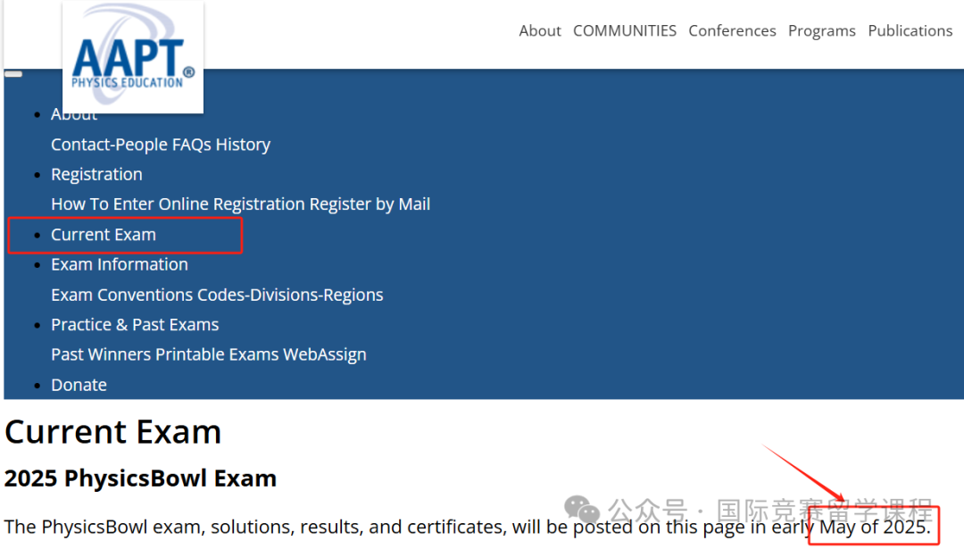
Task: Open the Conferences navigation item
Action: (x=732, y=30)
